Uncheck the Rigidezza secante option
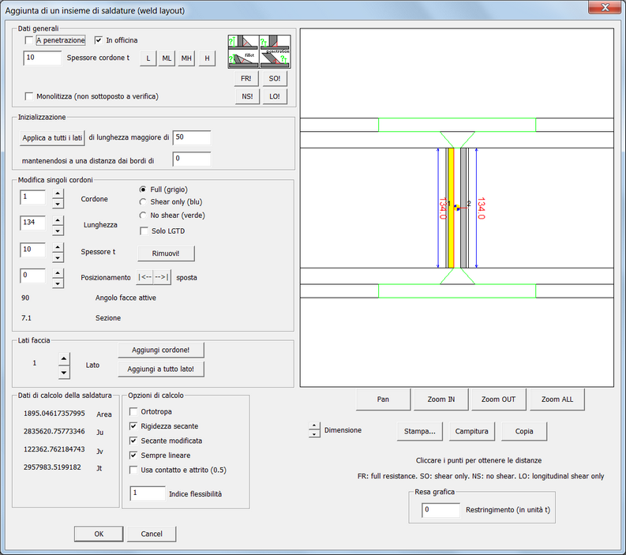 coord(133,426)
